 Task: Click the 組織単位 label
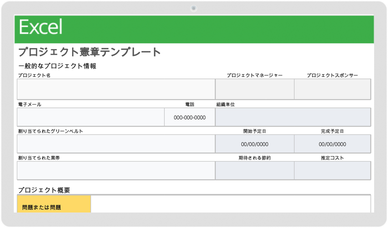[x=226, y=105]
